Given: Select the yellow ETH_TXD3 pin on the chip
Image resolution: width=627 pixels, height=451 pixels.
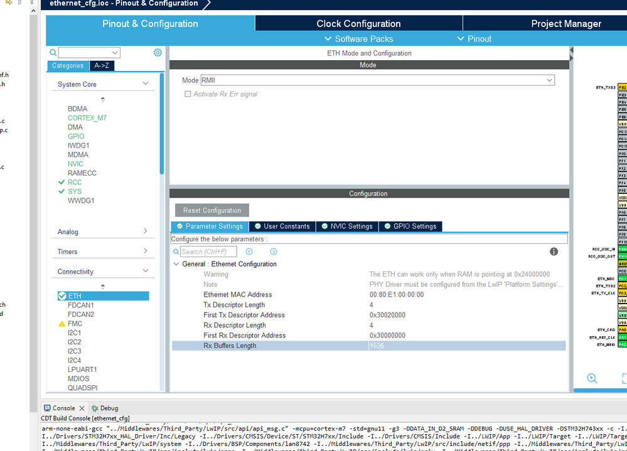Looking at the screenshot, I should point(622,87).
